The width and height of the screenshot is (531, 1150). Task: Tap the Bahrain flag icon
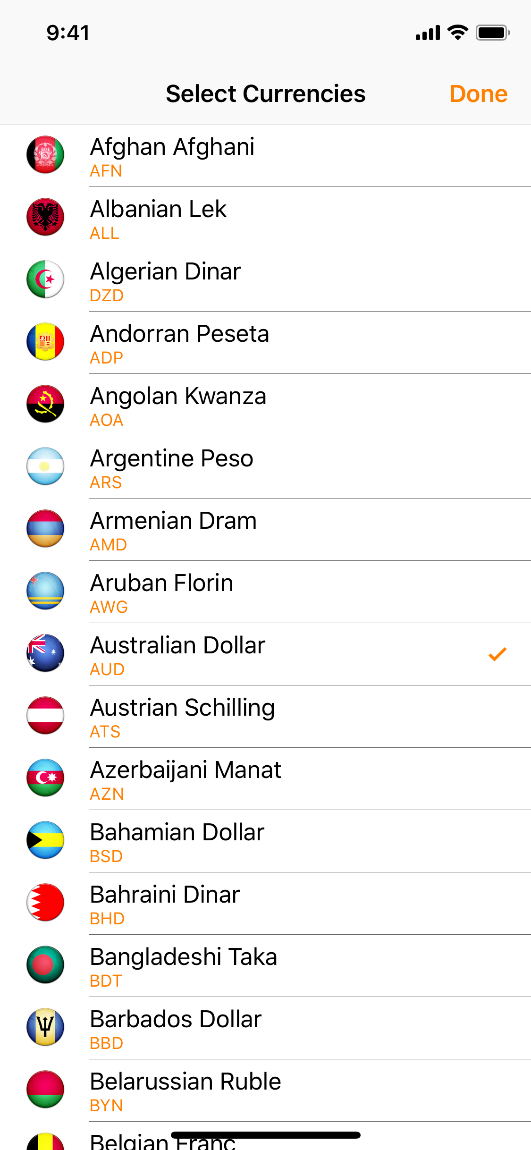(x=45, y=903)
